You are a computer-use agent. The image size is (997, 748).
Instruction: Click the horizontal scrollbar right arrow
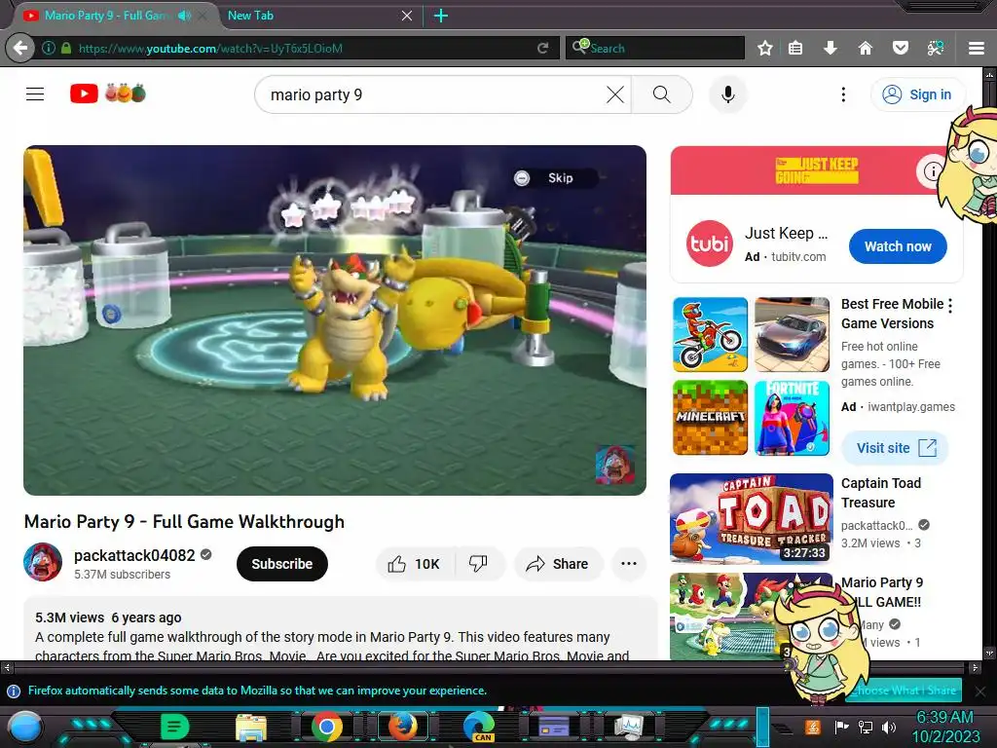click(974, 668)
